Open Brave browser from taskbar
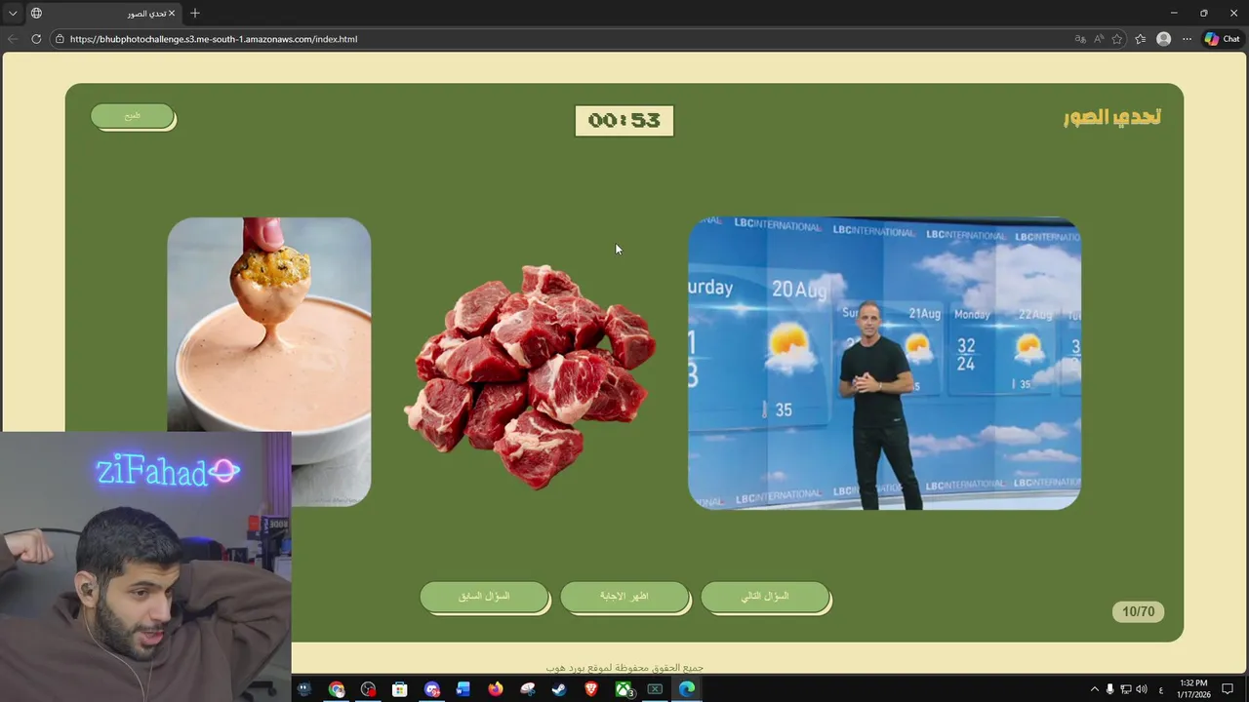Image resolution: width=1249 pixels, height=702 pixels. [591, 689]
